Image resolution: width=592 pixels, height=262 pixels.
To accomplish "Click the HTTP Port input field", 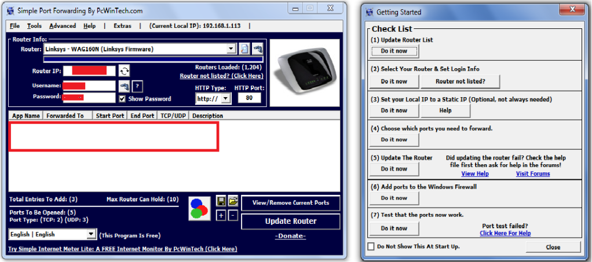I will [x=249, y=98].
